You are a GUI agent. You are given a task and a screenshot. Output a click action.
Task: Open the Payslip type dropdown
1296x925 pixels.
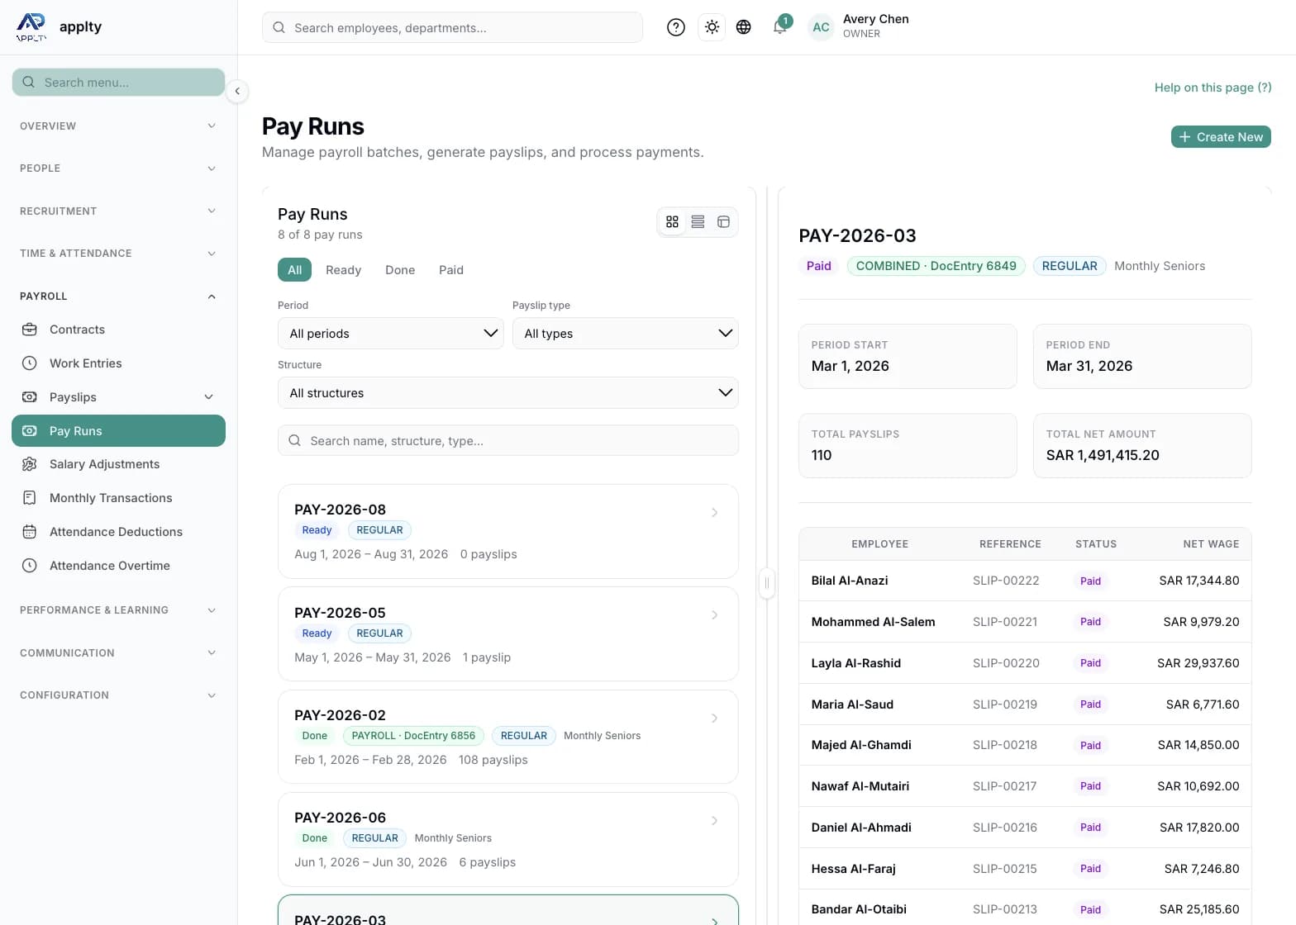[x=626, y=334]
